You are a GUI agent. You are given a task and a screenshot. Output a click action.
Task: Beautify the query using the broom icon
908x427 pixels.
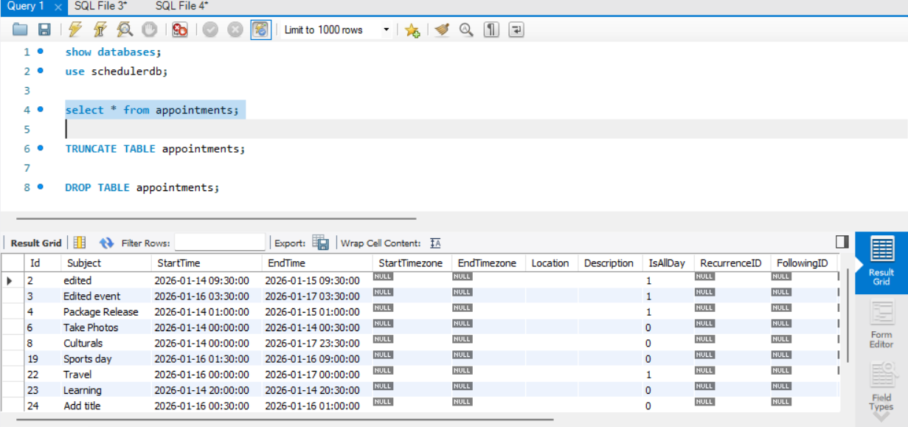(x=441, y=29)
